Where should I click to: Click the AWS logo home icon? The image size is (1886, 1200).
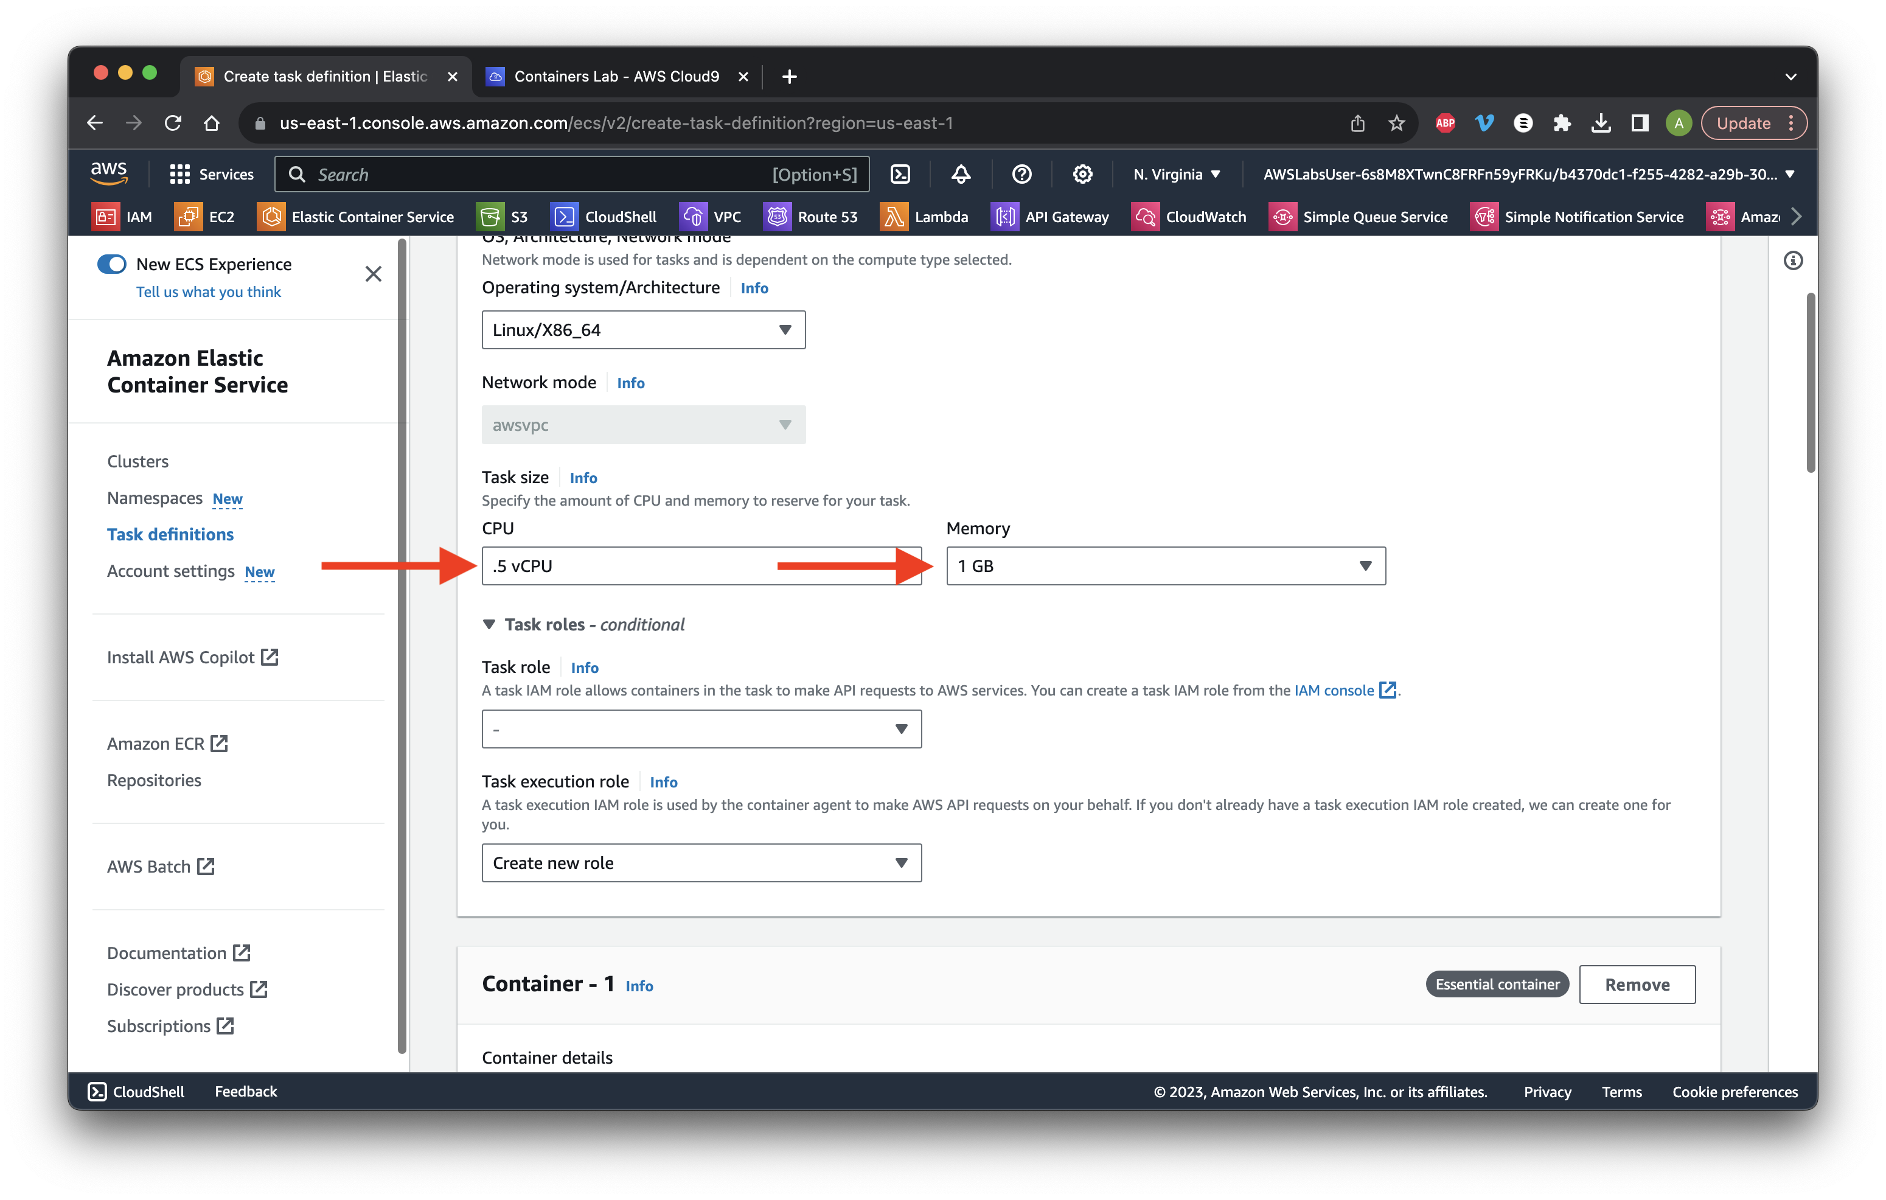pyautogui.click(x=109, y=173)
